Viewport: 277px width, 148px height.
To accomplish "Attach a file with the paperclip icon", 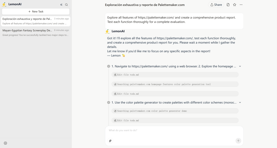I will click(110, 141).
